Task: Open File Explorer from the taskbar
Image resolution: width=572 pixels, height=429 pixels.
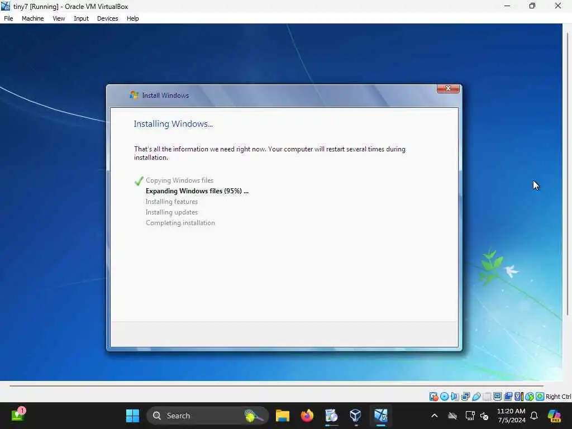Action: (x=282, y=416)
